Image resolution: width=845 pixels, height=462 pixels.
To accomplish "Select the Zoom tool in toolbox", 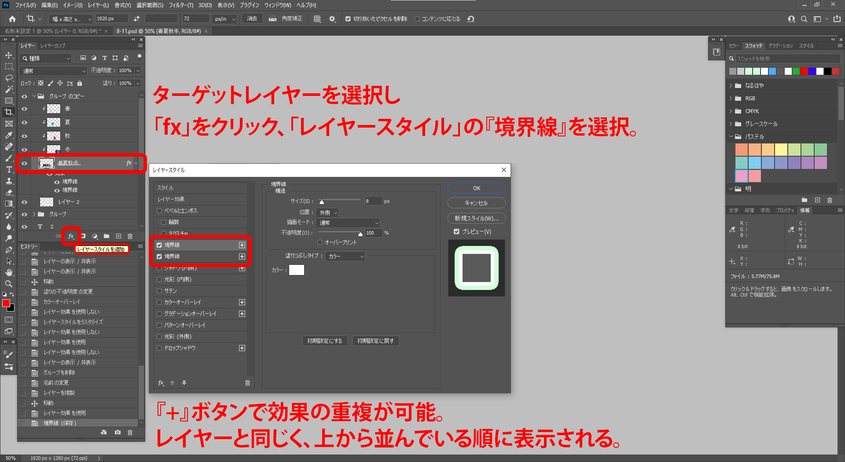I will pyautogui.click(x=9, y=284).
